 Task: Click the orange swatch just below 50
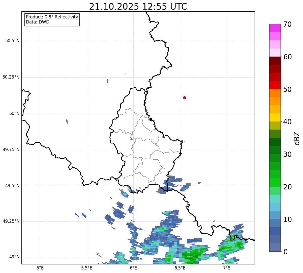(x=275, y=93)
